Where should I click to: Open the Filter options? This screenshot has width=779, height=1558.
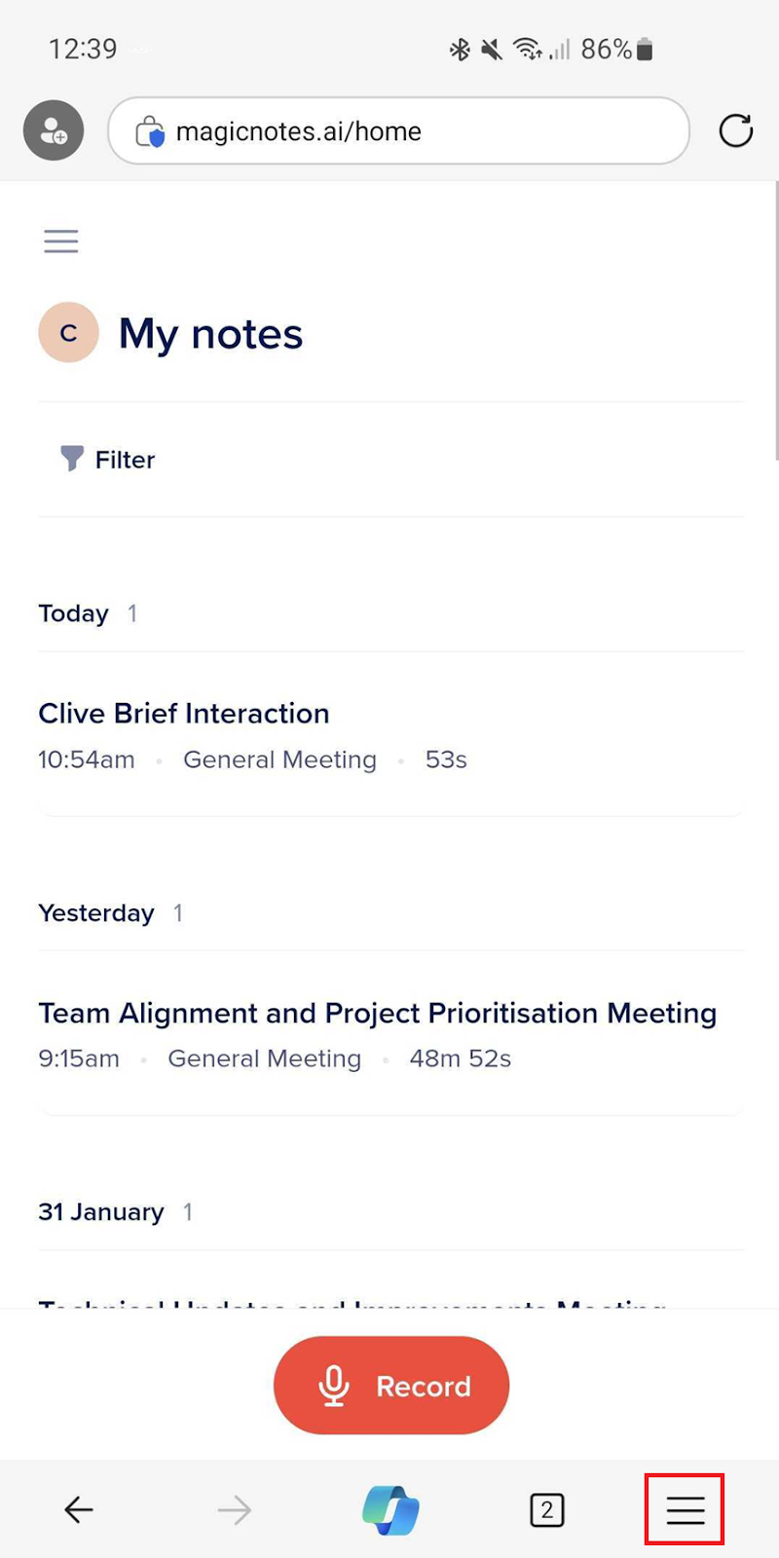coord(108,460)
